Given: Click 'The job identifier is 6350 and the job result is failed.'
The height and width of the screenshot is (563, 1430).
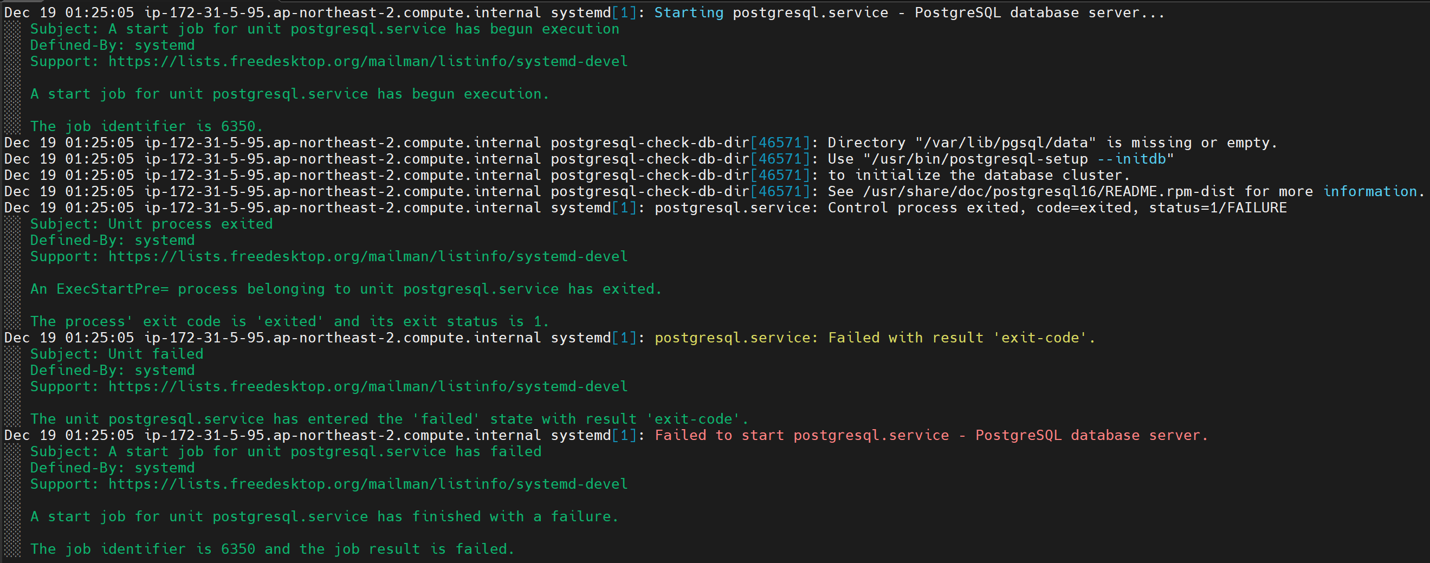Looking at the screenshot, I should pos(273,548).
